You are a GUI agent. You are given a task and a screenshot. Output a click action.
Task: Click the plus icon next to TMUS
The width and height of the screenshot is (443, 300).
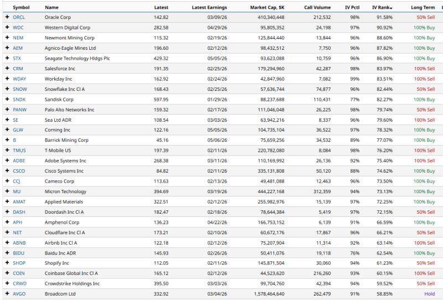(x=7, y=151)
